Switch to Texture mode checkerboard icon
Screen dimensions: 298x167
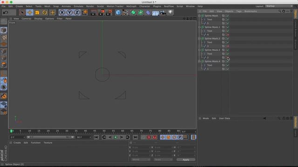(x=4, y=37)
